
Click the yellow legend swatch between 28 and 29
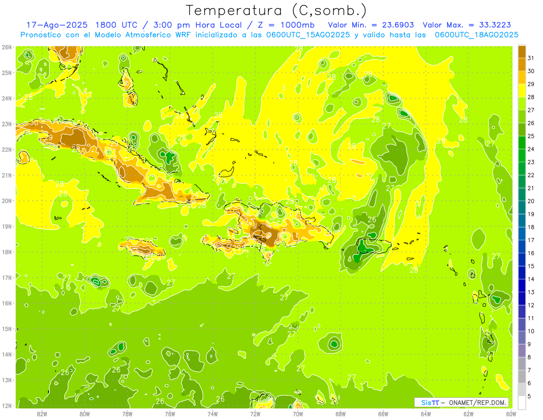click(x=522, y=91)
